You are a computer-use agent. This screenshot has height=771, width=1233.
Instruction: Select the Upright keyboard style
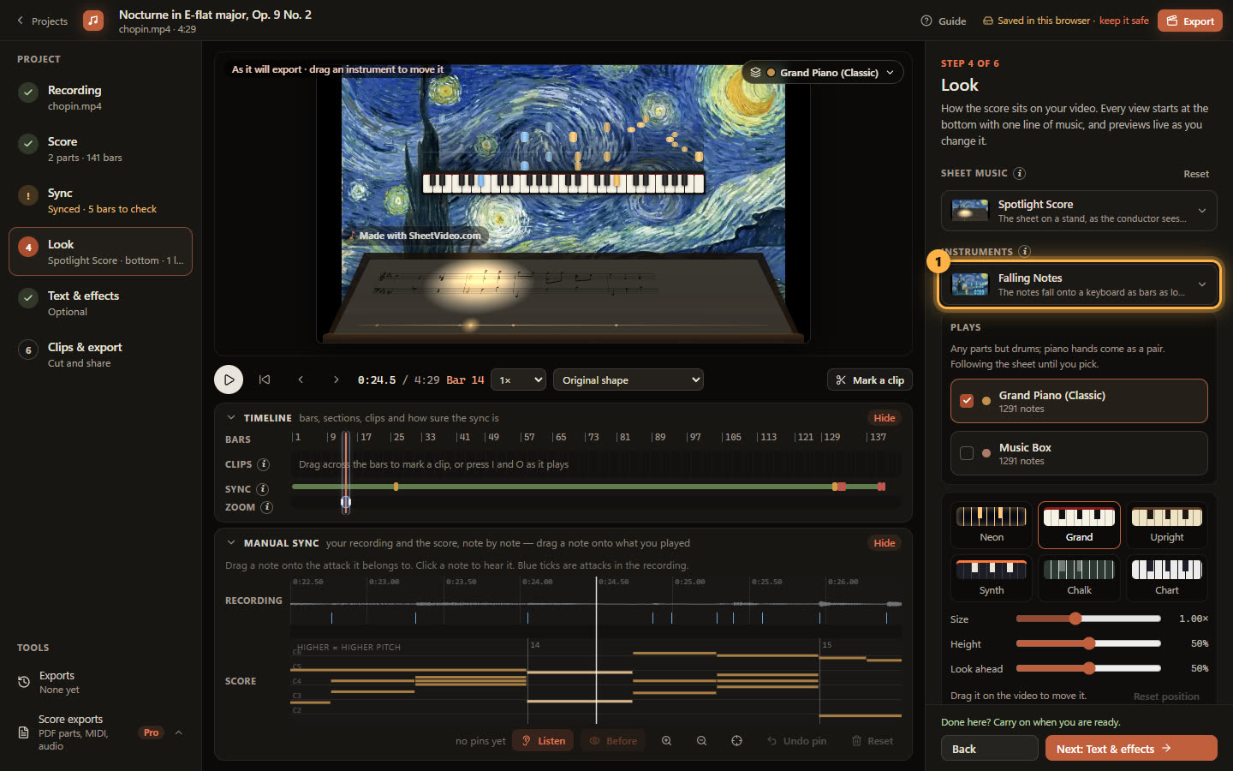[1166, 525]
